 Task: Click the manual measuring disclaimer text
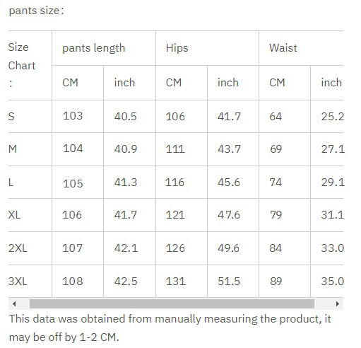(170, 328)
